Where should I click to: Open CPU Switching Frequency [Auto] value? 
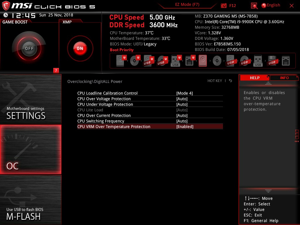coord(182,121)
